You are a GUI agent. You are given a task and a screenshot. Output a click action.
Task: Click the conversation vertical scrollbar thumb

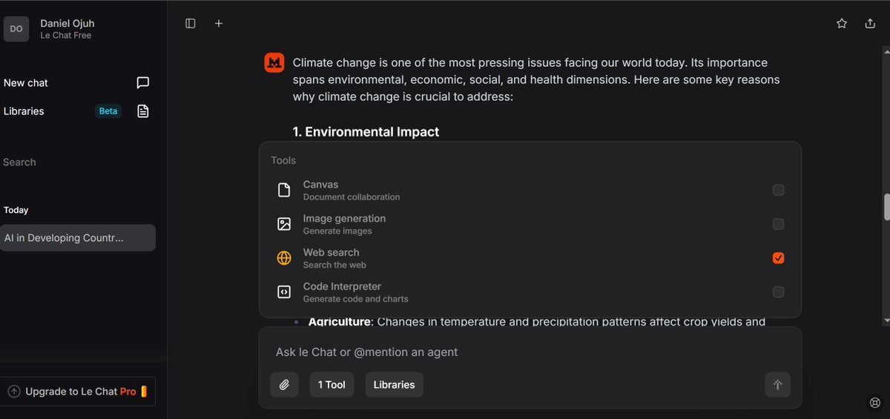(x=887, y=208)
